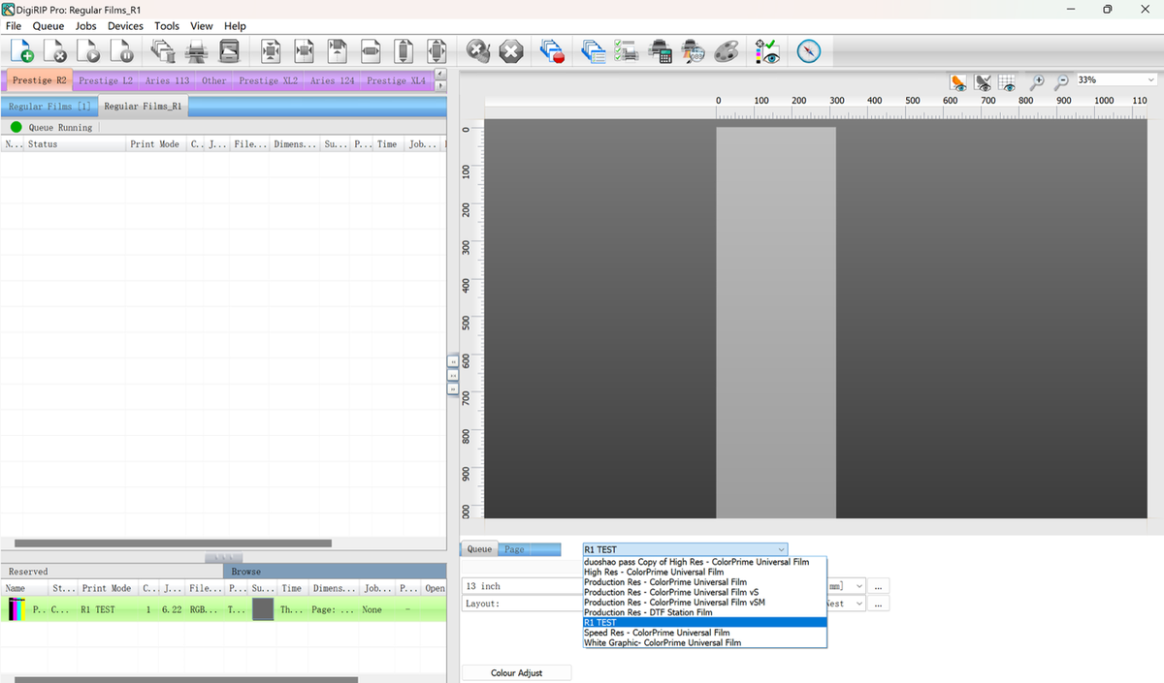
Task: Select the Regular Films [1] queue tab
Action: tap(49, 106)
